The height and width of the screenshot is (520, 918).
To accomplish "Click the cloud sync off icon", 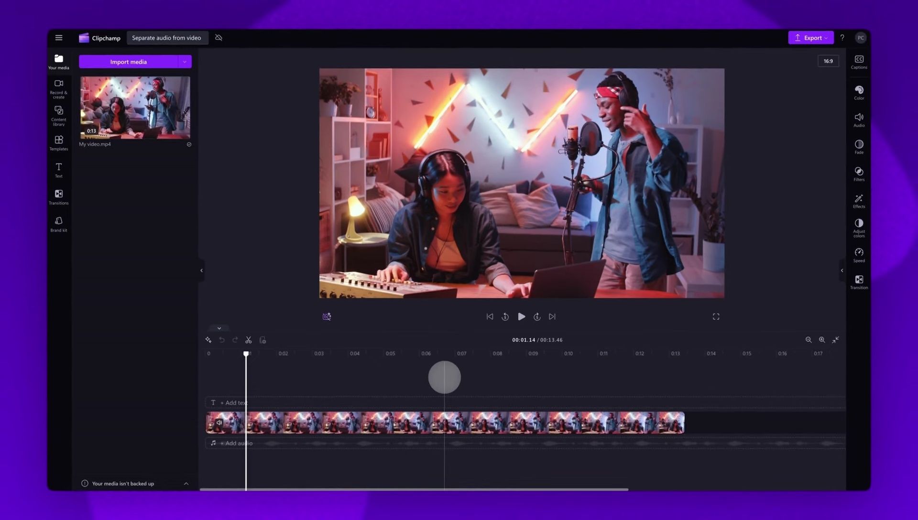I will point(219,38).
